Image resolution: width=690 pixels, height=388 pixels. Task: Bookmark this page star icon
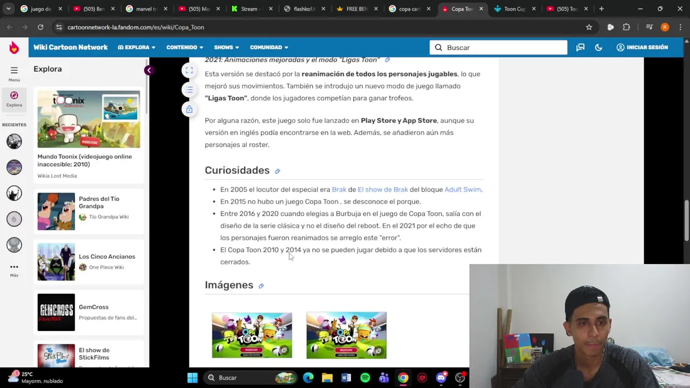589,27
